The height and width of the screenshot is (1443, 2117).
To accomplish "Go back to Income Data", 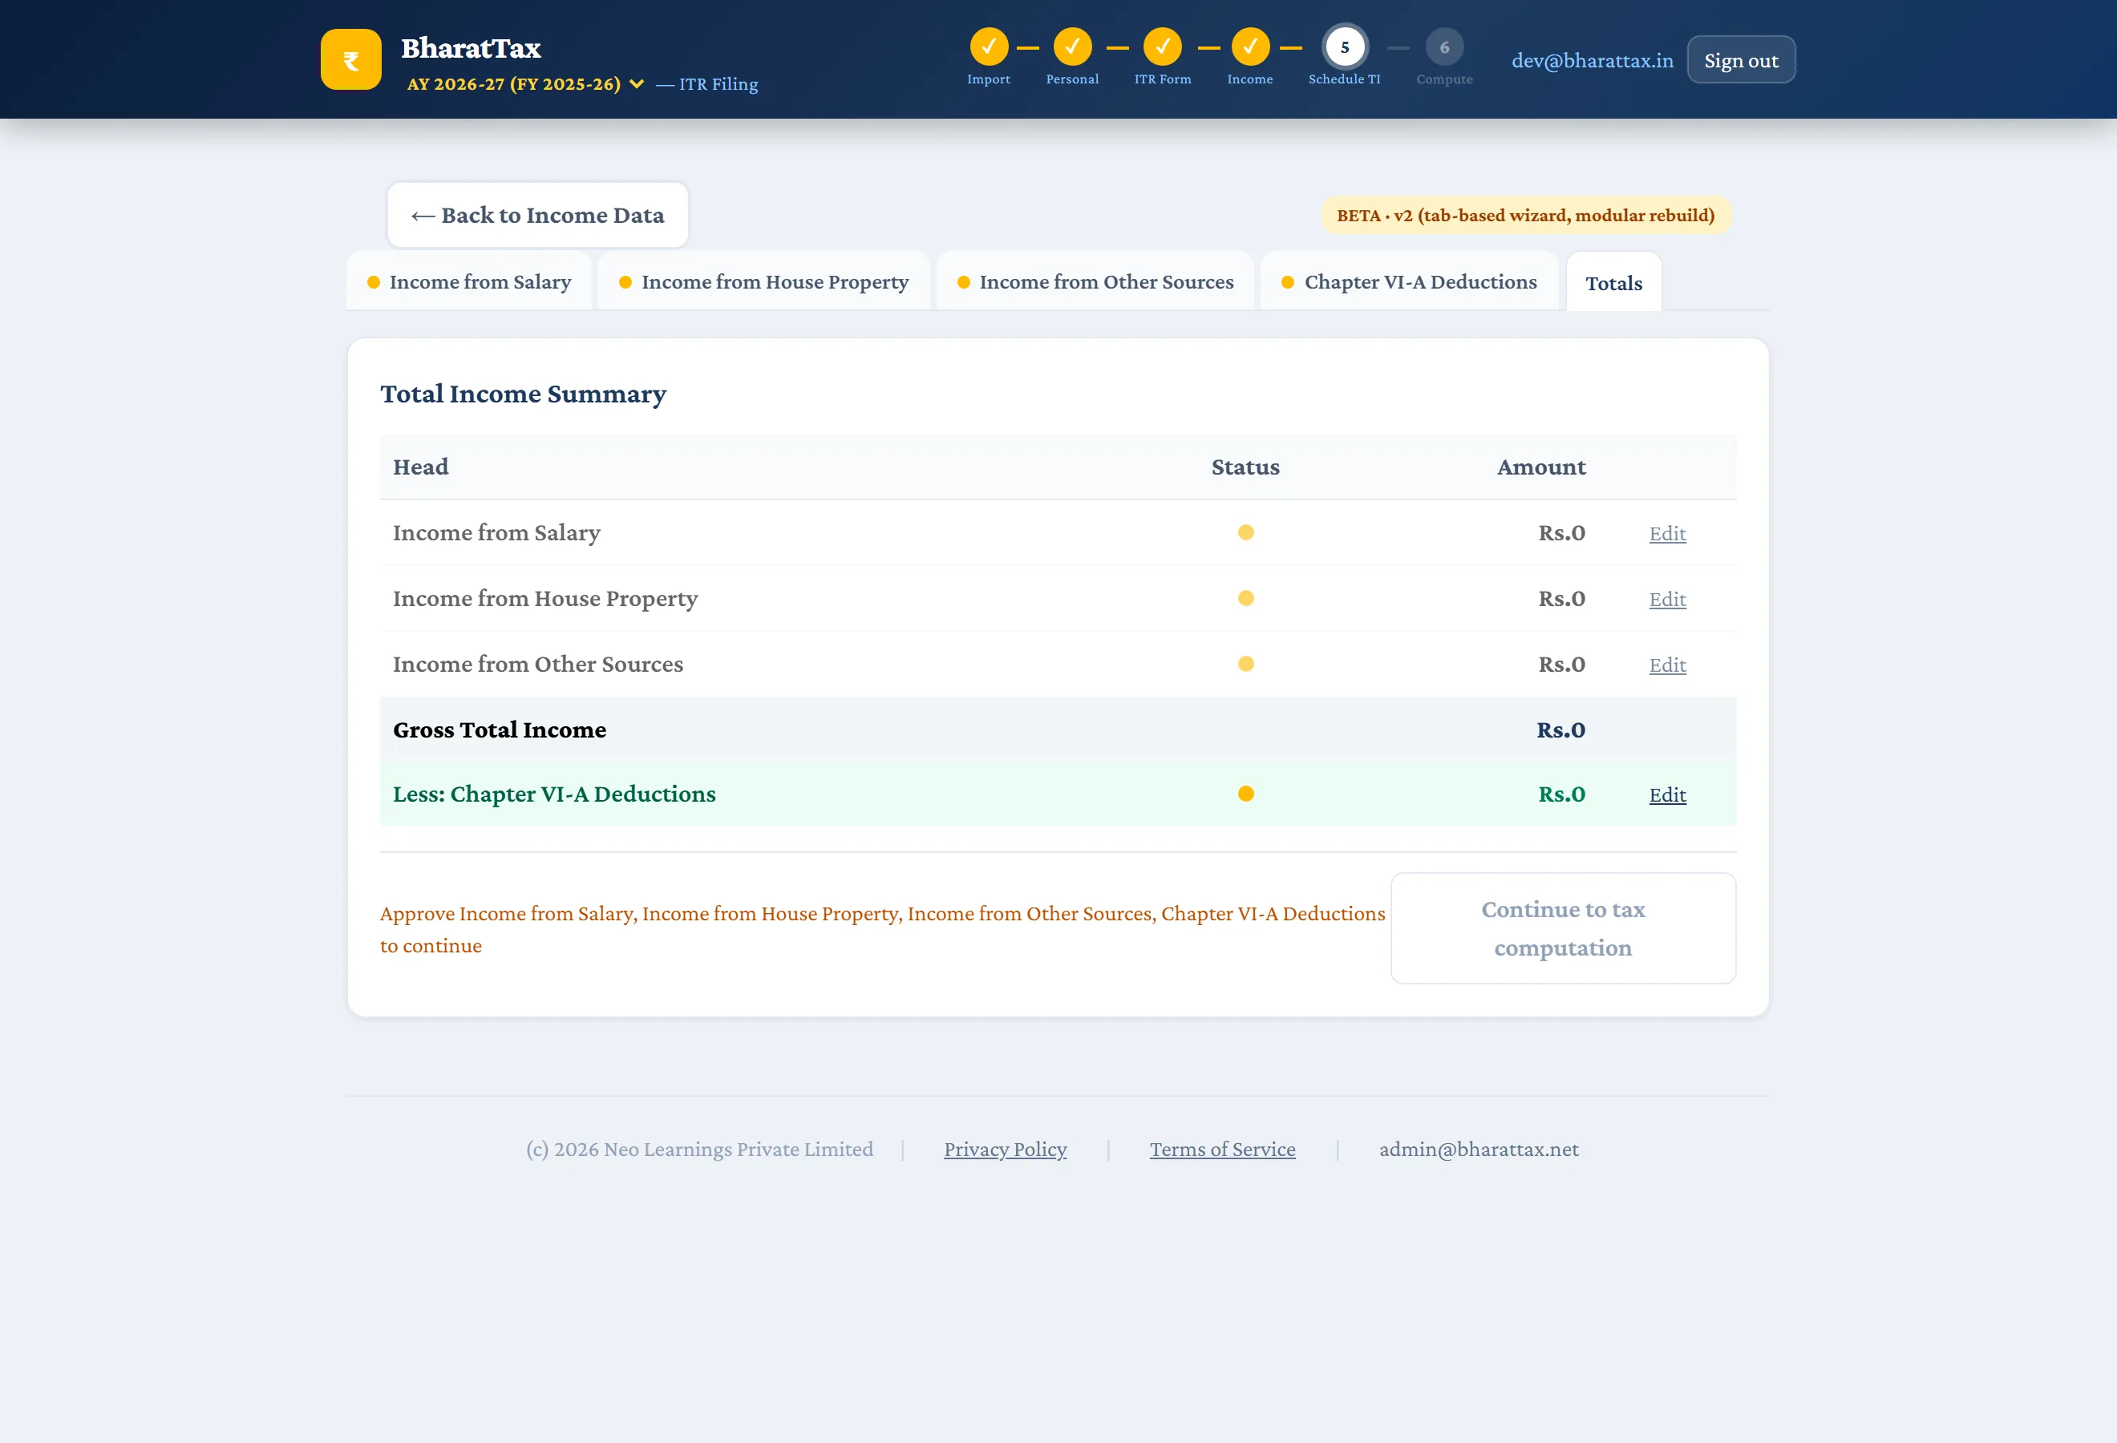I will [537, 215].
